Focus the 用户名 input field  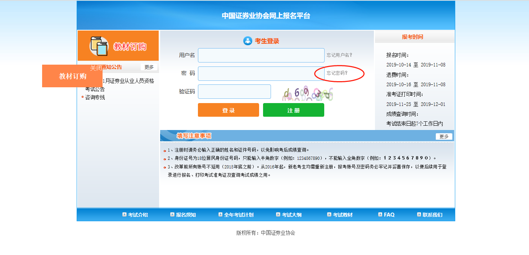pyautogui.click(x=261, y=55)
